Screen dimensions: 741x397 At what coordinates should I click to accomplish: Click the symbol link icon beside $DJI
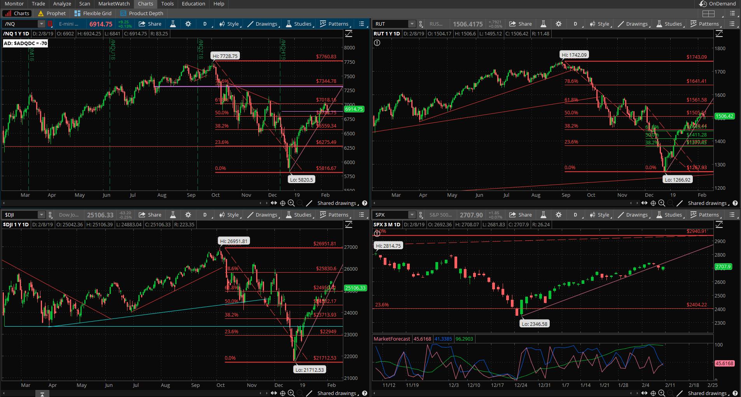(50, 215)
